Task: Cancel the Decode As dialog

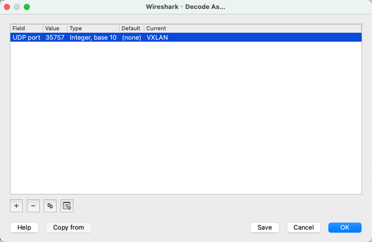Action: tap(304, 228)
